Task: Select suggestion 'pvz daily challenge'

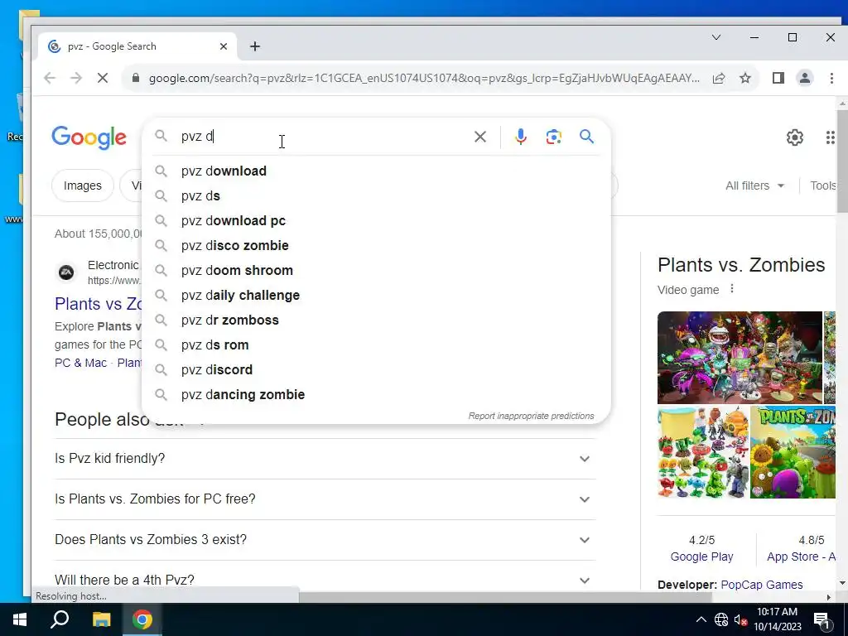Action: (x=376, y=296)
